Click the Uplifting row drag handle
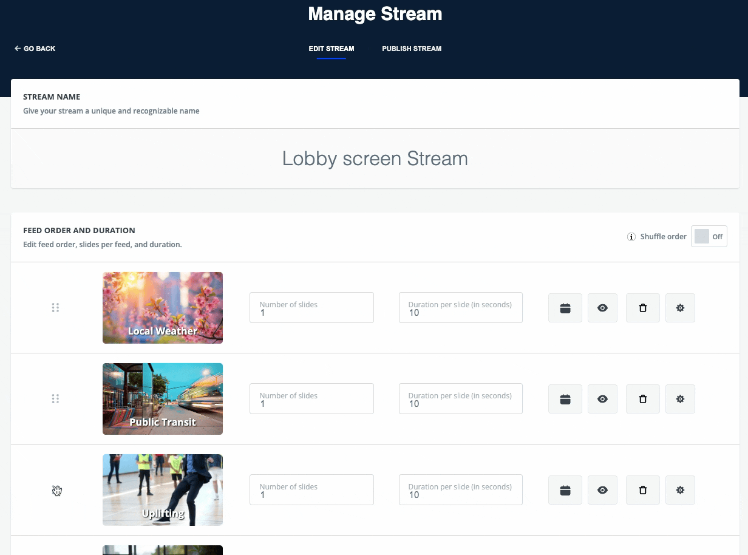The width and height of the screenshot is (748, 555). point(55,490)
